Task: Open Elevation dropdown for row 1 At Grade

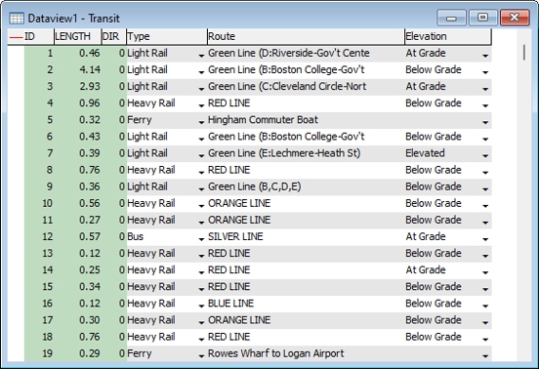Action: tap(485, 55)
